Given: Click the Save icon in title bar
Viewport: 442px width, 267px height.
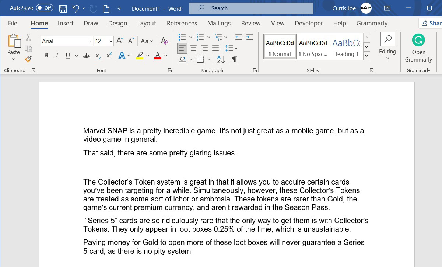Looking at the screenshot, I should click(63, 8).
